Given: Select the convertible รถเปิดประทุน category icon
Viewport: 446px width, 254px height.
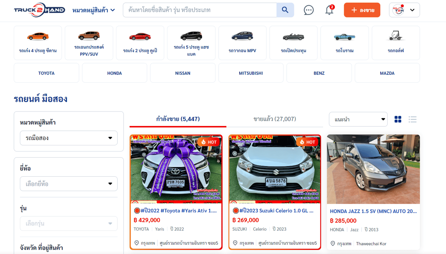Looking at the screenshot, I should 293,43.
